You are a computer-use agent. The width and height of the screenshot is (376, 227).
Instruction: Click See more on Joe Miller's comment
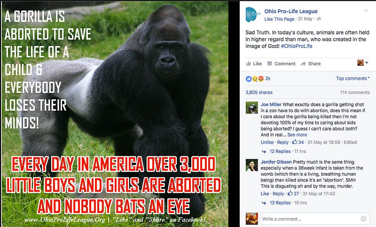click(297, 135)
